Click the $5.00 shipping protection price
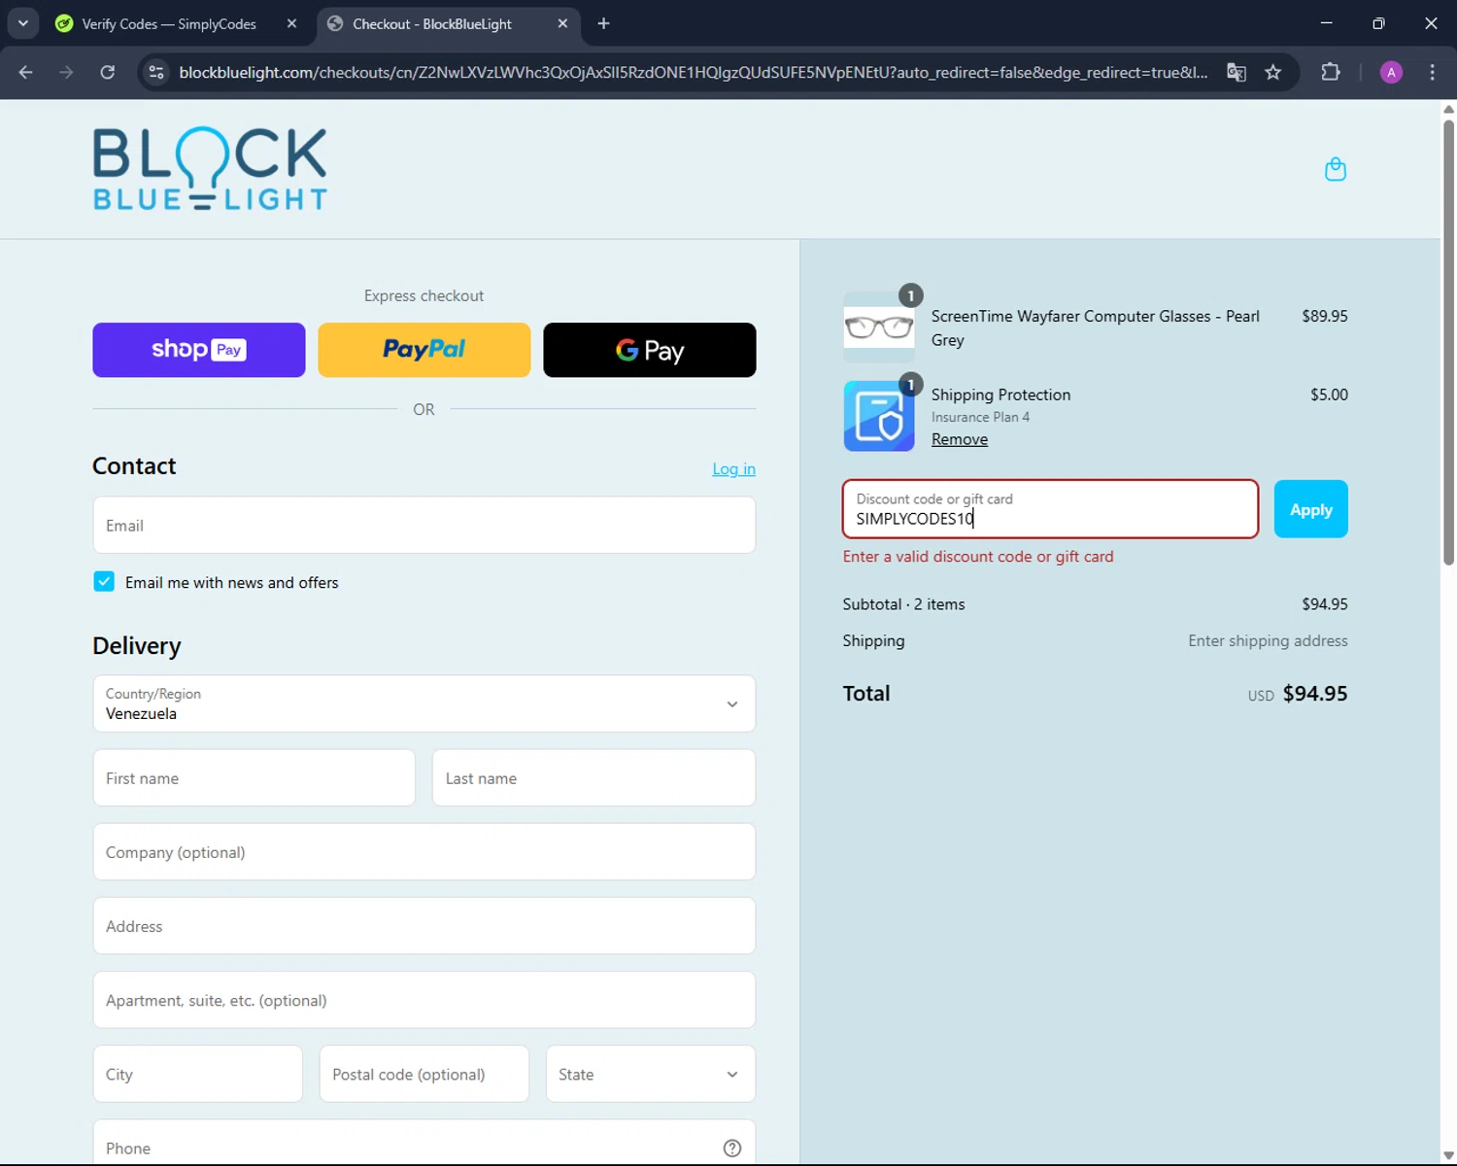Viewport: 1457px width, 1166px height. click(x=1329, y=394)
